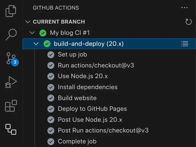This screenshot has height=147, width=196.
Task: Click check icon beside Run actions/checkout@v3
Action: pyautogui.click(x=51, y=66)
